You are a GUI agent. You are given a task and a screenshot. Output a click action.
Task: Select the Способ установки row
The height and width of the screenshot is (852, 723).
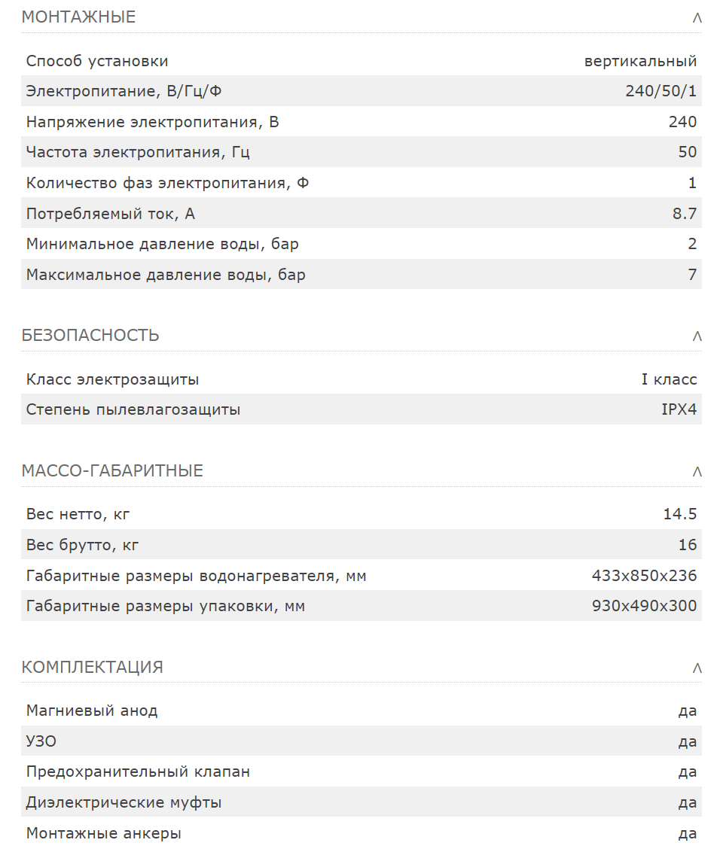click(361, 60)
